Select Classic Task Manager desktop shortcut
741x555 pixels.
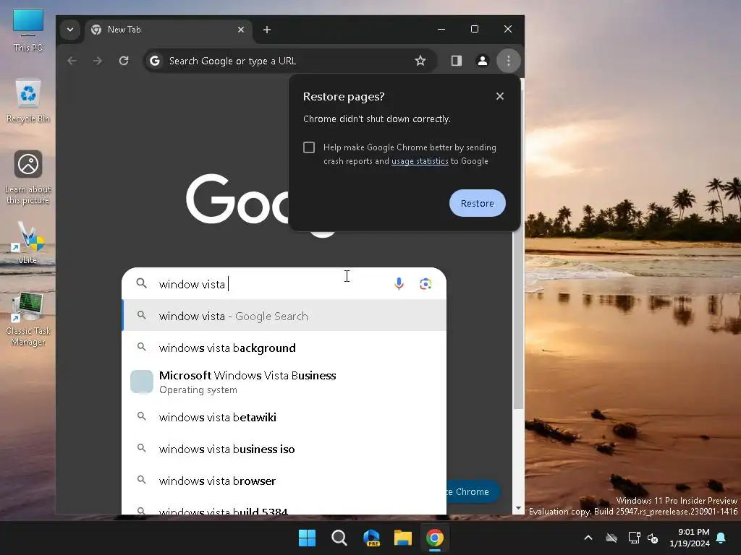click(x=28, y=319)
